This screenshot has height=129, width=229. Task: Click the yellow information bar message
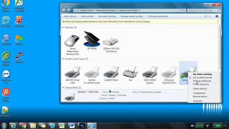107,21
